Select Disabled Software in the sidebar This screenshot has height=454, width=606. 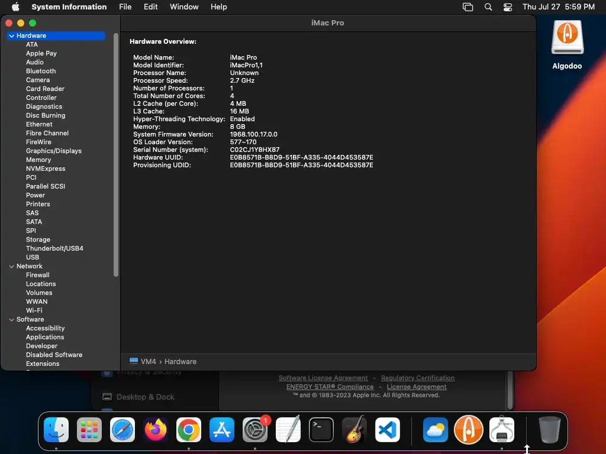coord(54,355)
